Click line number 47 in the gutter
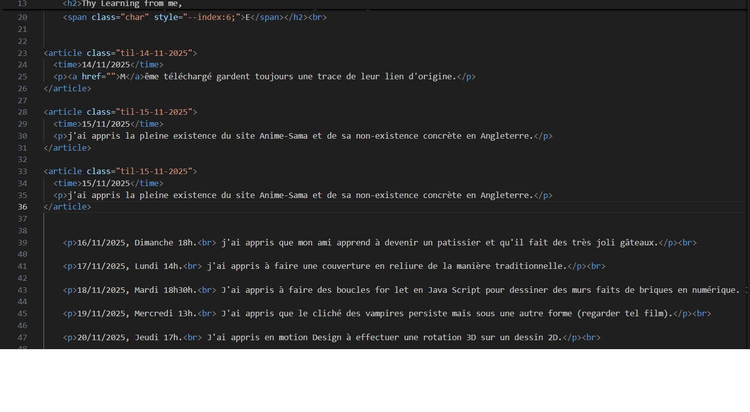This screenshot has width=750, height=412. [x=22, y=338]
